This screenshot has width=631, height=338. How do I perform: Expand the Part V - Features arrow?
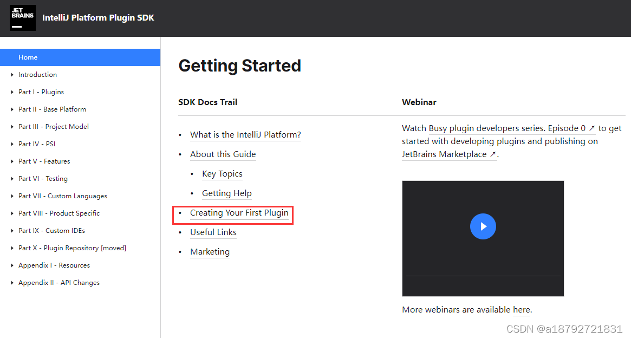[x=12, y=161]
